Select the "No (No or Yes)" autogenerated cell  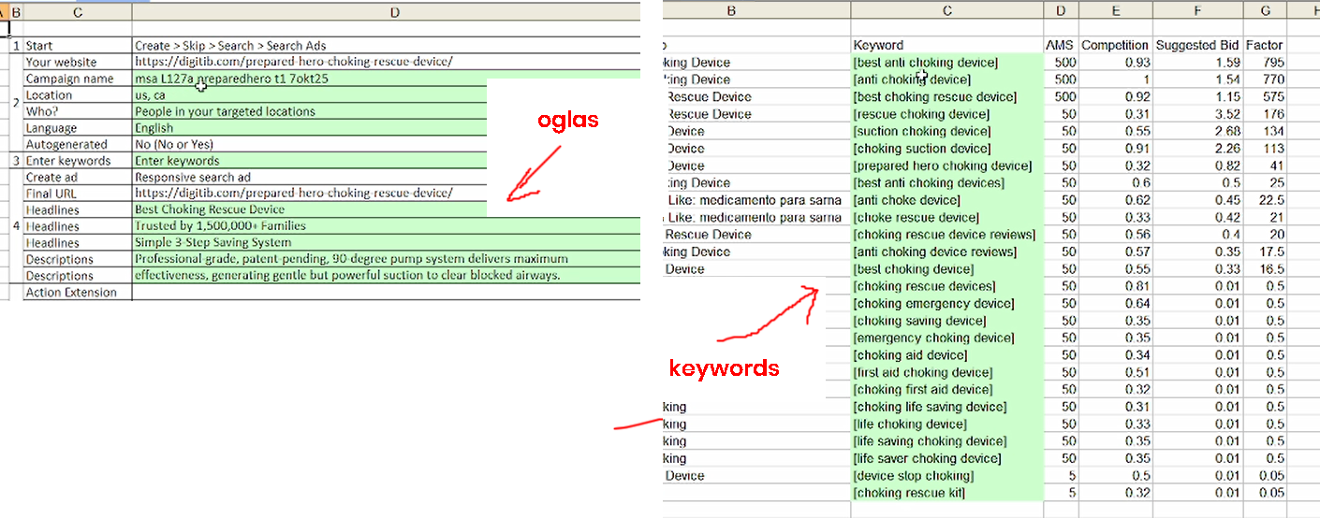pyautogui.click(x=173, y=145)
